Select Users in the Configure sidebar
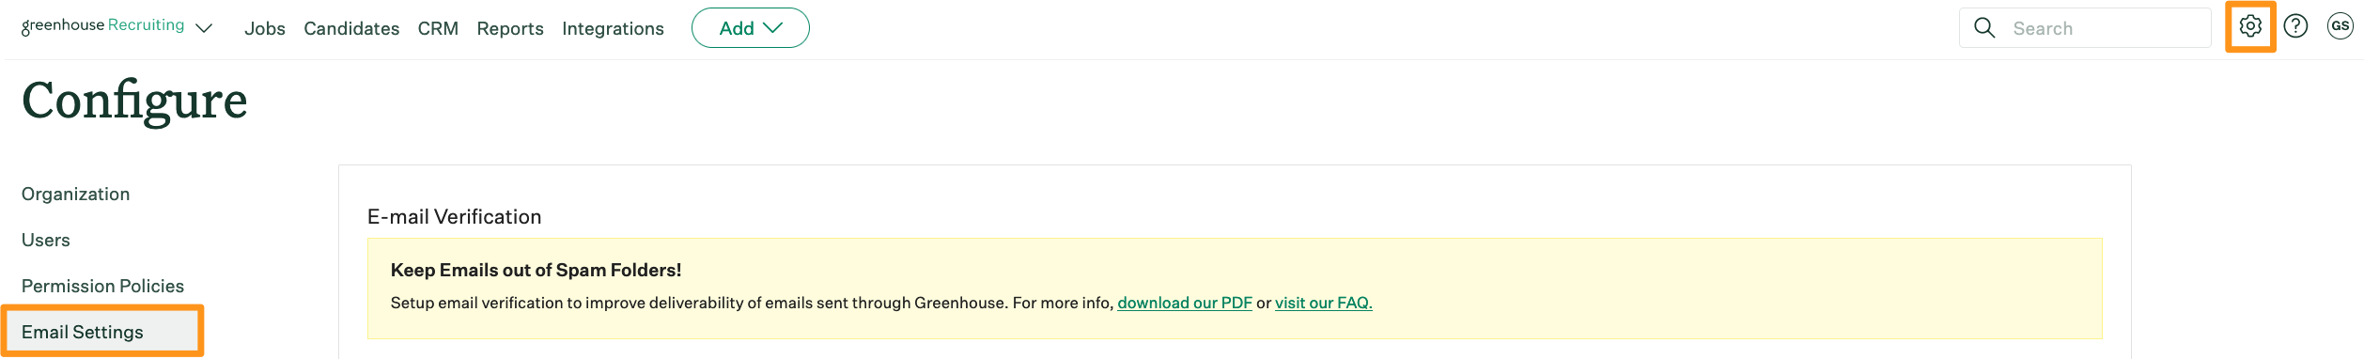The height and width of the screenshot is (359, 2364). 46,240
